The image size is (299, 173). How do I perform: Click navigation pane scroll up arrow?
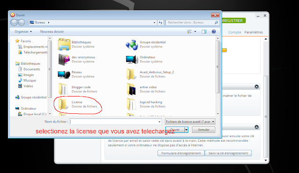(50, 38)
